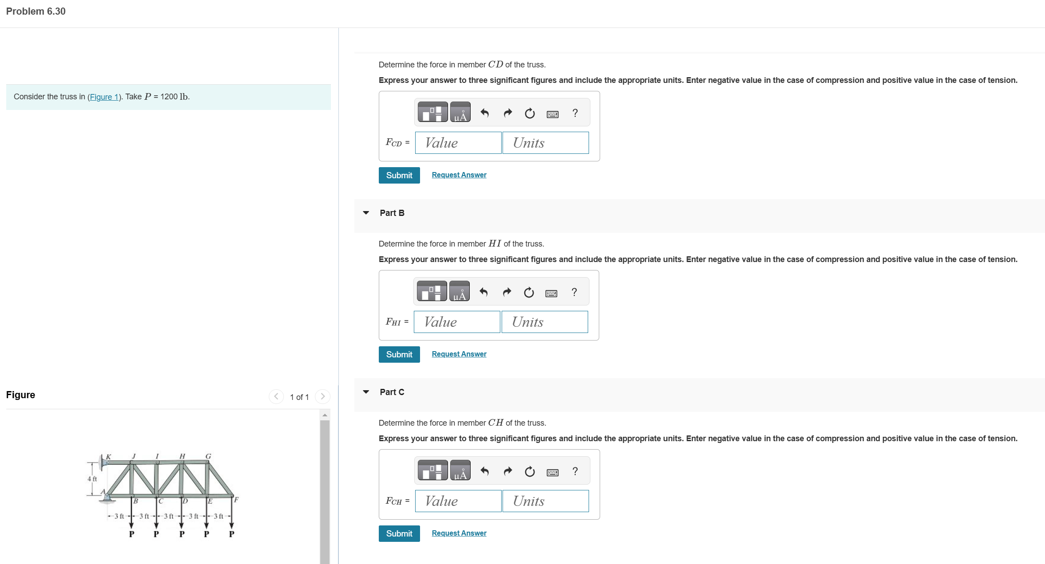The width and height of the screenshot is (1045, 564).
Task: Open the Figure 1 link
Action: pyautogui.click(x=104, y=97)
